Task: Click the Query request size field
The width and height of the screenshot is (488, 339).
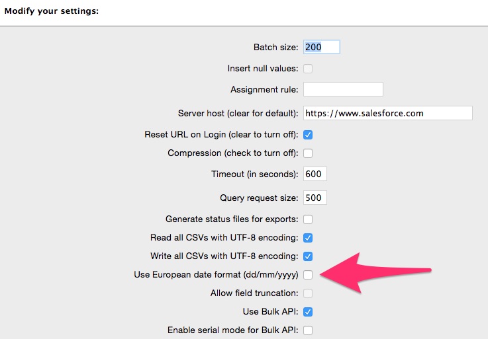Action: point(315,198)
